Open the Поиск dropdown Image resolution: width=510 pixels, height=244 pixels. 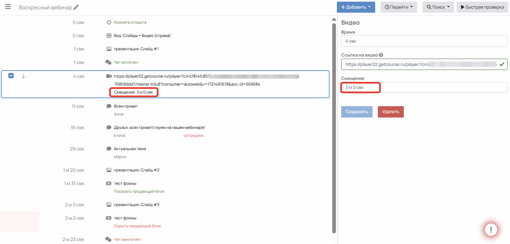438,7
